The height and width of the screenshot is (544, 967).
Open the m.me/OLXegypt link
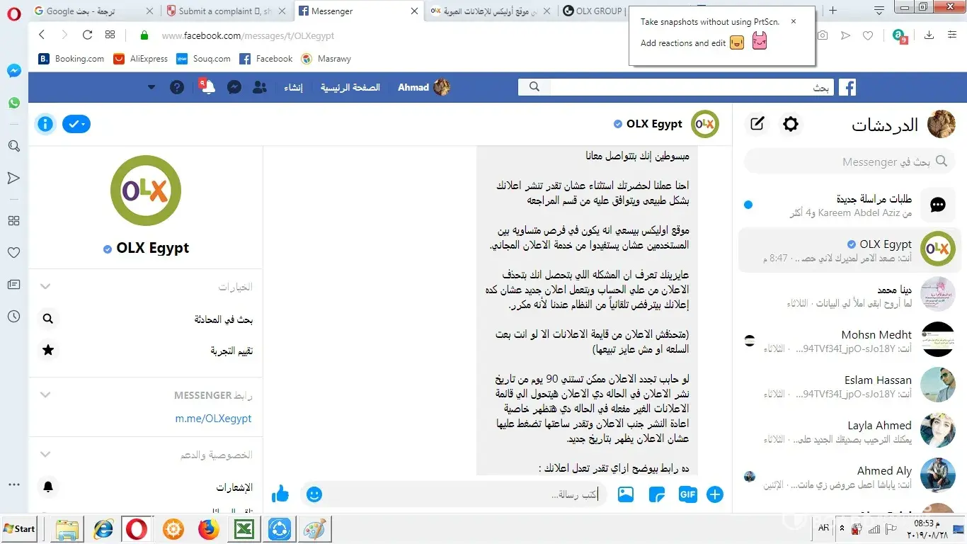[x=214, y=419]
